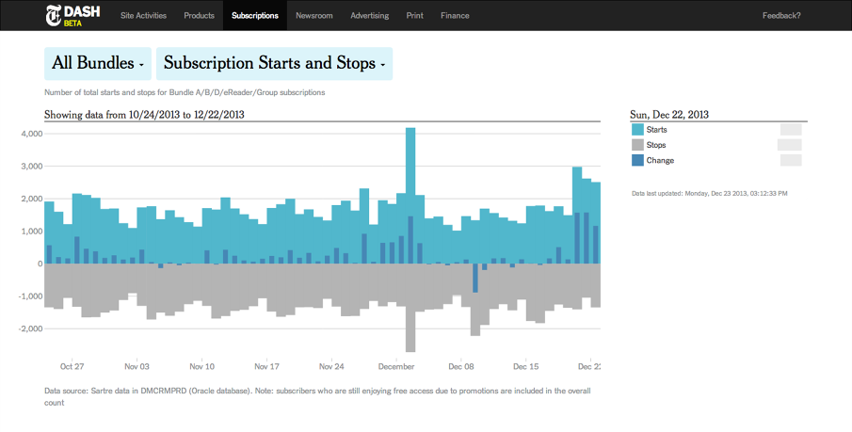Go to the Newsroom section
This screenshot has height=432, width=852.
313,16
